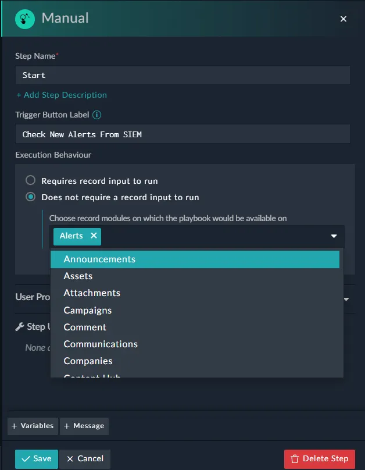Pick Attachments in the dropdown list
Image resolution: width=365 pixels, height=470 pixels.
[x=92, y=293]
